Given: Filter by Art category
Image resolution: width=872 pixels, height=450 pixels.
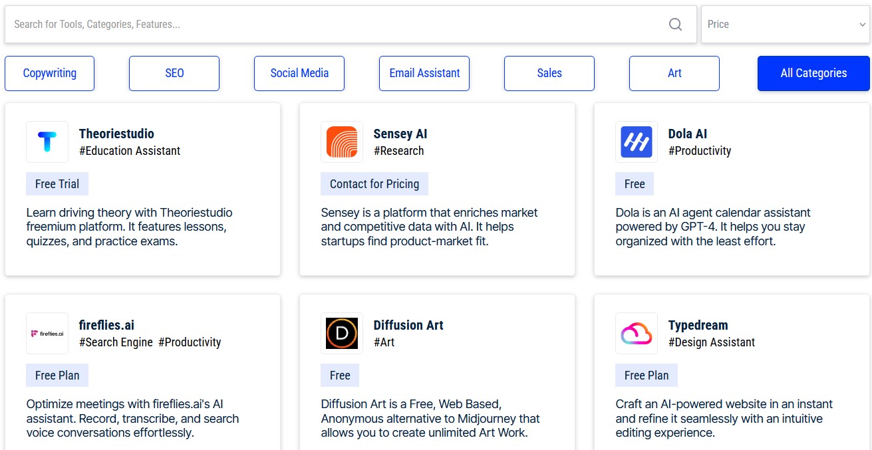Looking at the screenshot, I should tap(674, 73).
